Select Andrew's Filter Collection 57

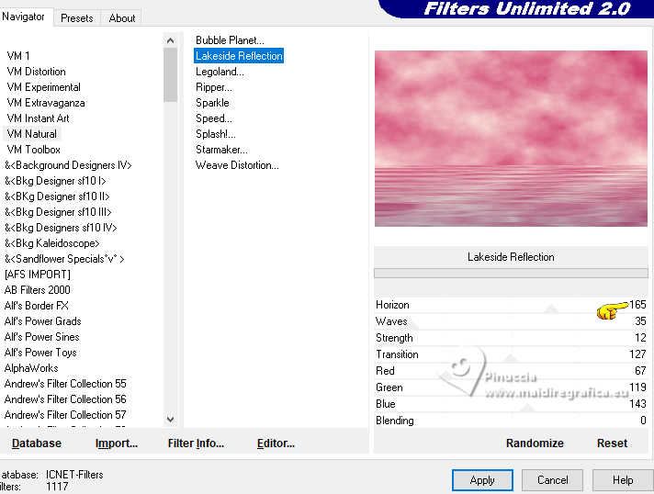(x=65, y=415)
